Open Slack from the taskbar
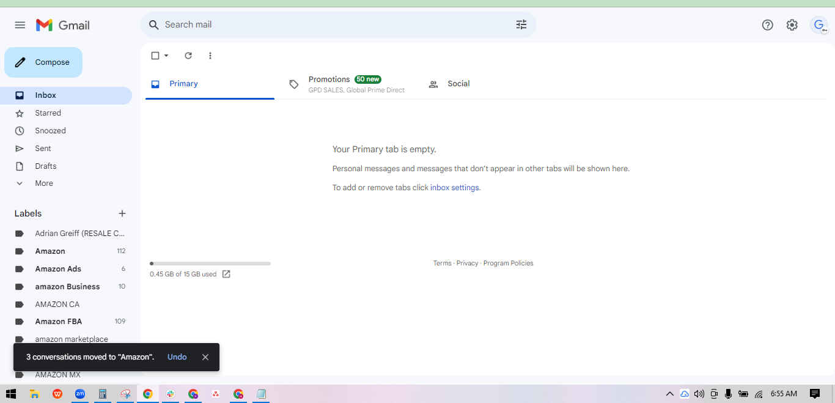835x403 pixels. pos(171,394)
